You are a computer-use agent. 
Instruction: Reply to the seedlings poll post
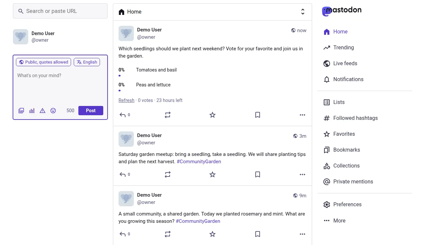[125, 115]
